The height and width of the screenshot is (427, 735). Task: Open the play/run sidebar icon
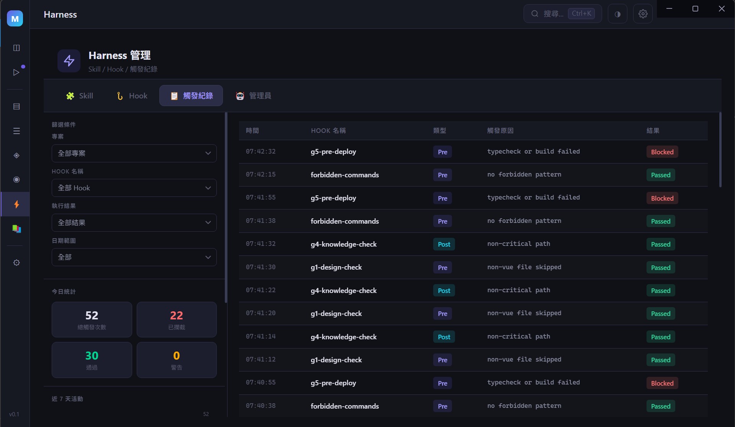click(x=16, y=72)
